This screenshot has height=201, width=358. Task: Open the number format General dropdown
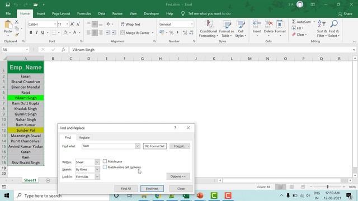[192, 24]
